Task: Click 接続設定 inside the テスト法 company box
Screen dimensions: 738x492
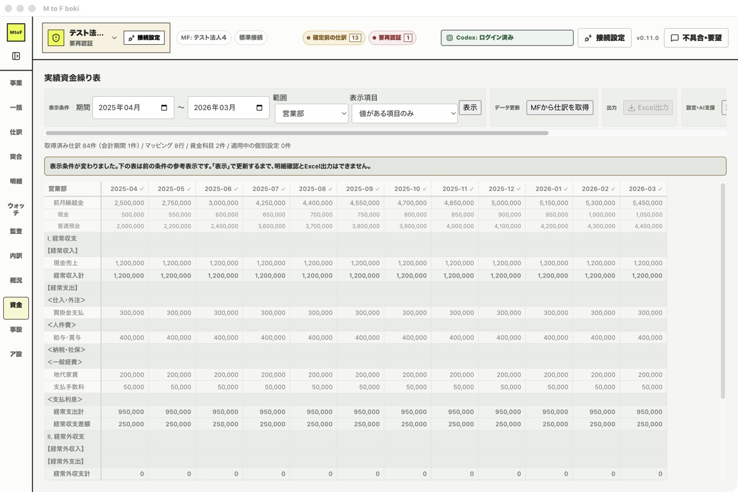Action: click(x=144, y=38)
